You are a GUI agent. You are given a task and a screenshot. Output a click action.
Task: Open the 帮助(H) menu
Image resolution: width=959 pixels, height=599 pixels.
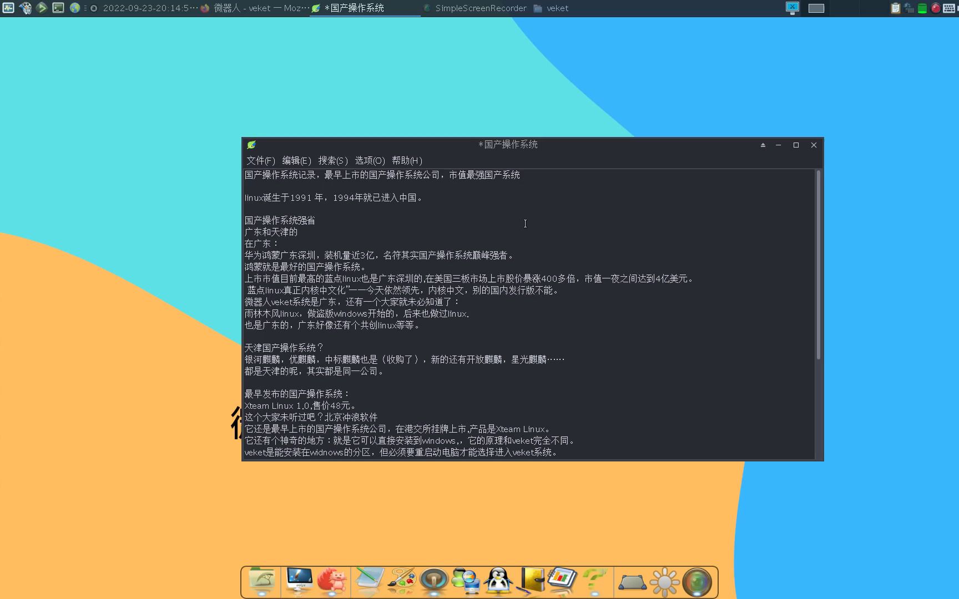(407, 160)
